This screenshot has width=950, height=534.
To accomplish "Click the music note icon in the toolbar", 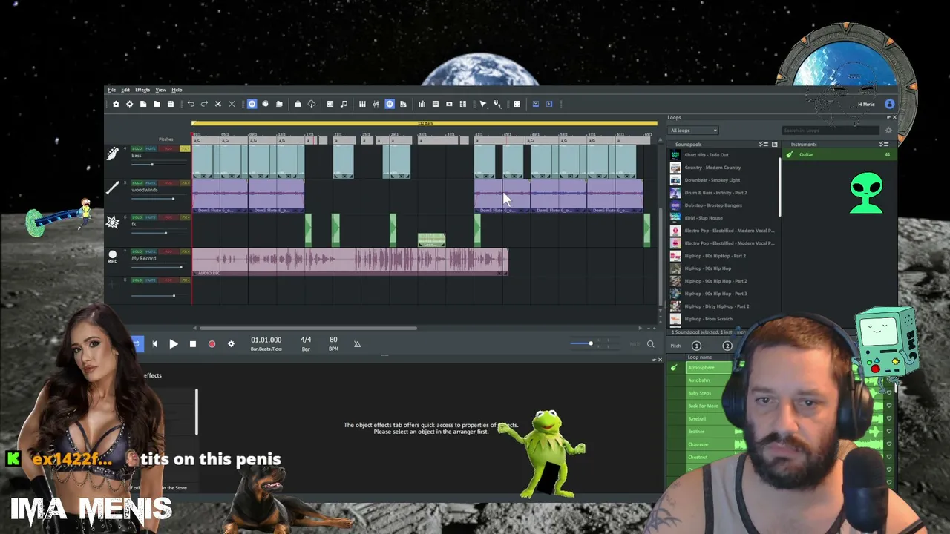I will tap(344, 104).
